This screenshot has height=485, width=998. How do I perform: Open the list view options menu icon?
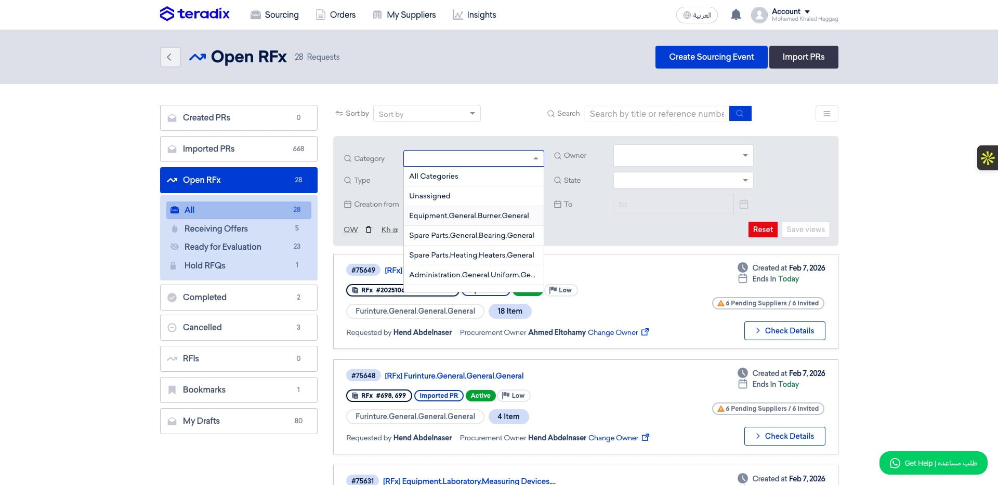(x=826, y=113)
